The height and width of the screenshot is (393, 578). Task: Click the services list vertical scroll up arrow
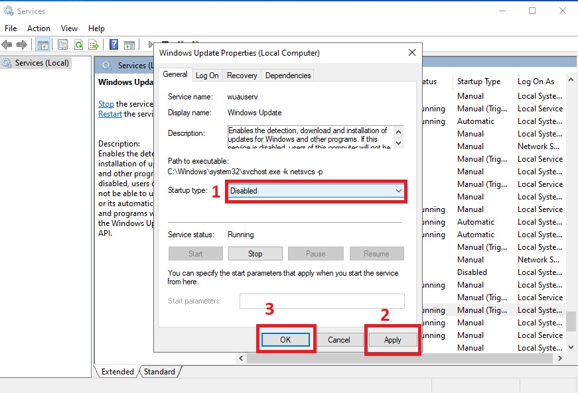(x=571, y=80)
